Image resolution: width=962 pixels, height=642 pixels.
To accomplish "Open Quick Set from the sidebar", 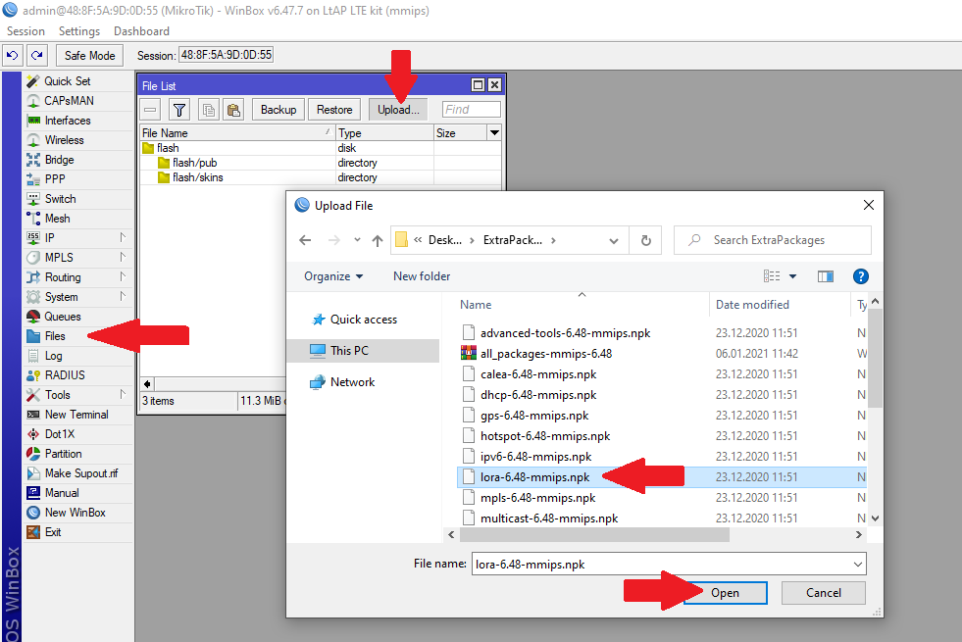I will point(77,81).
